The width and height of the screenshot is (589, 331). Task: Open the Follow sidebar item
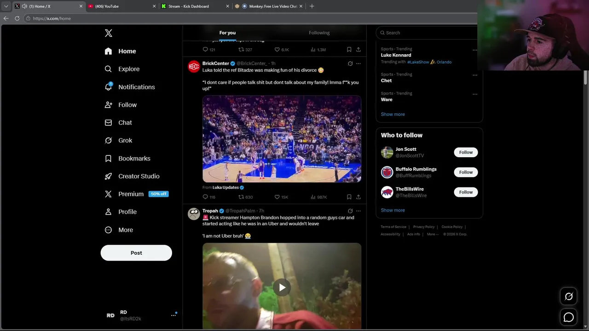121,105
